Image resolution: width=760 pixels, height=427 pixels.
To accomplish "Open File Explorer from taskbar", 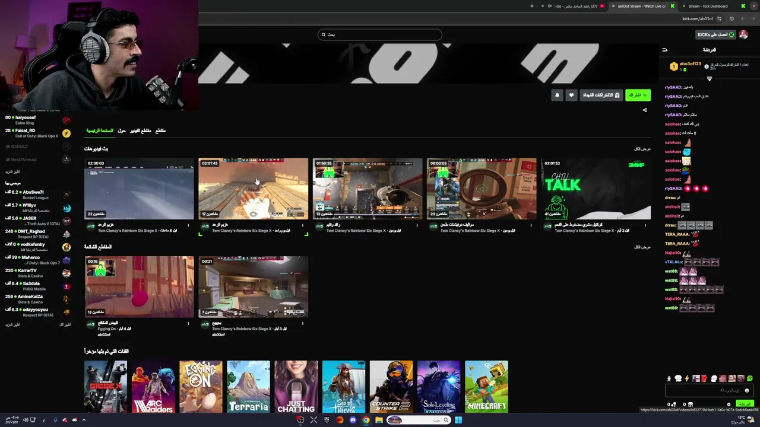I will click(379, 420).
